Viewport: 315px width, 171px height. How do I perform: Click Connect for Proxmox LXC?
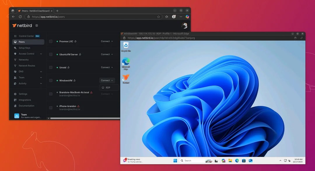tap(106, 41)
